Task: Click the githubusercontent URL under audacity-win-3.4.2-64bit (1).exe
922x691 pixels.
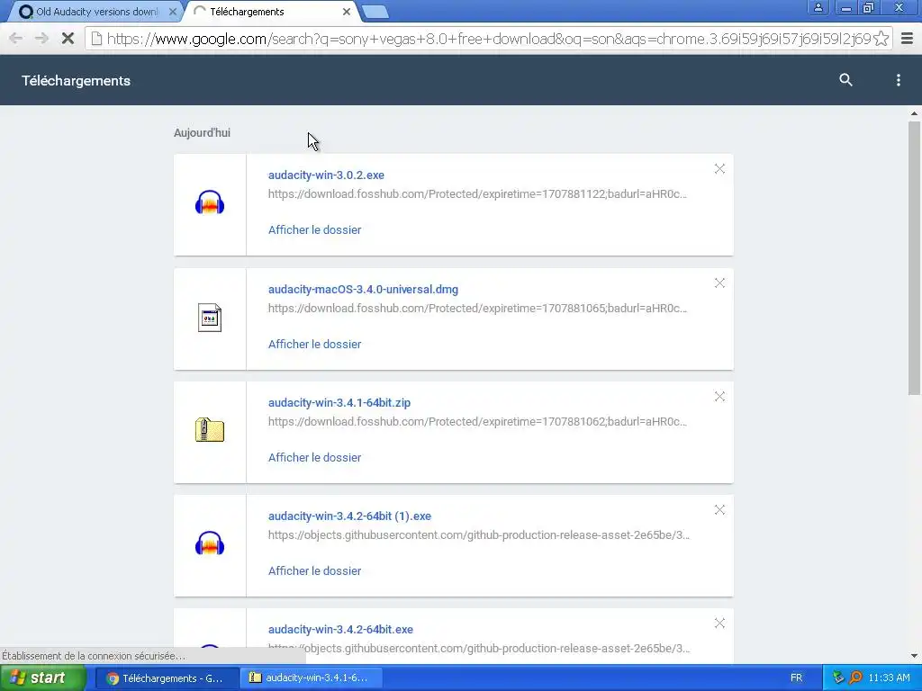Action: (479, 534)
